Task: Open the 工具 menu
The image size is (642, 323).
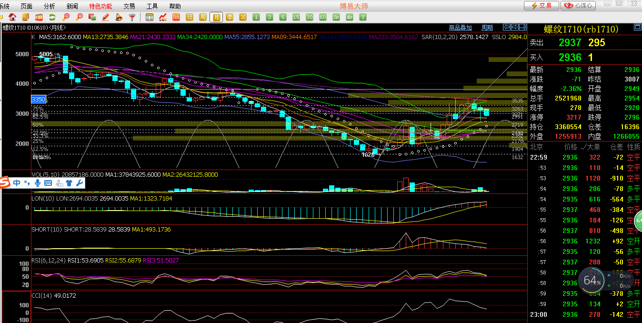Action: [152, 6]
